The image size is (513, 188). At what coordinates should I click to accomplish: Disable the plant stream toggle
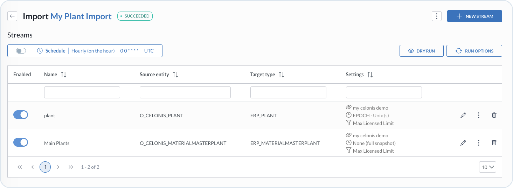pyautogui.click(x=21, y=114)
